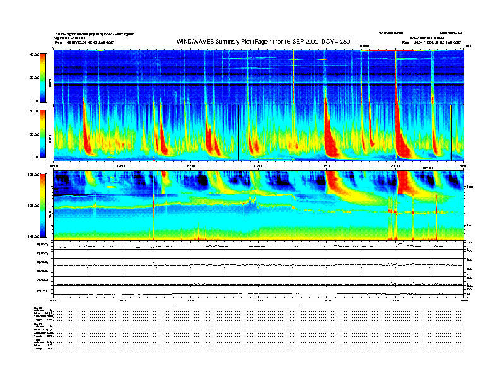Viewport: 500px width, 386px height.
Task: Click 04:00 tick label under RAD1 spectrogram
Action: 122,166
